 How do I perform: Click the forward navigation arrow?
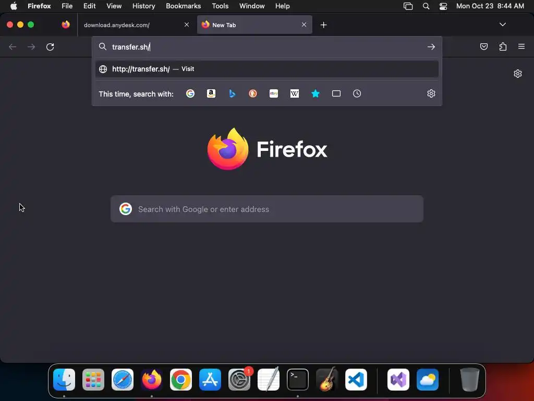tap(31, 46)
